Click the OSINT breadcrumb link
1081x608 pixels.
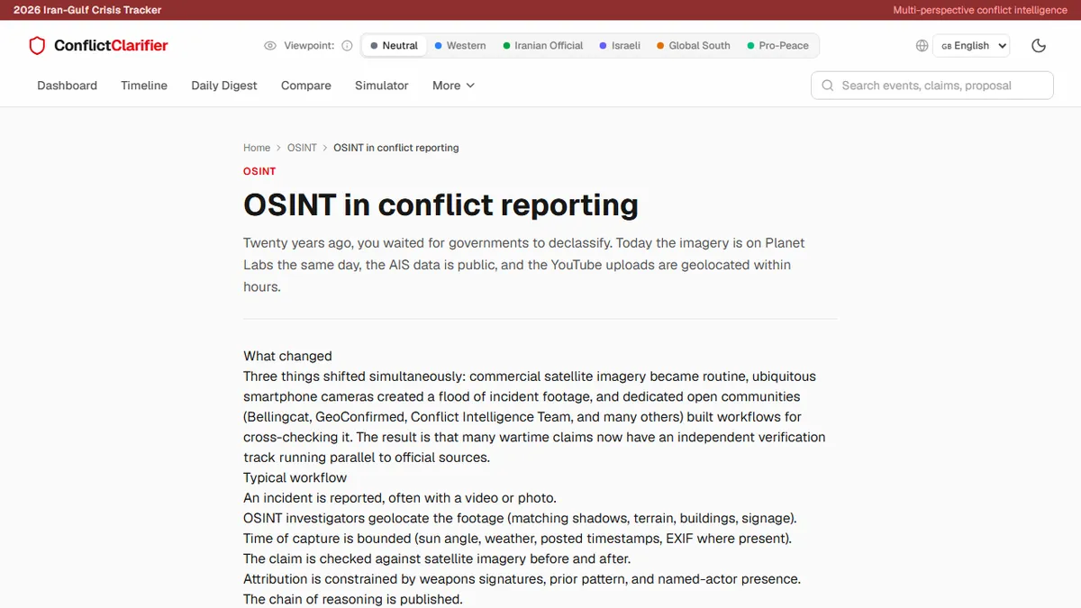tap(302, 148)
